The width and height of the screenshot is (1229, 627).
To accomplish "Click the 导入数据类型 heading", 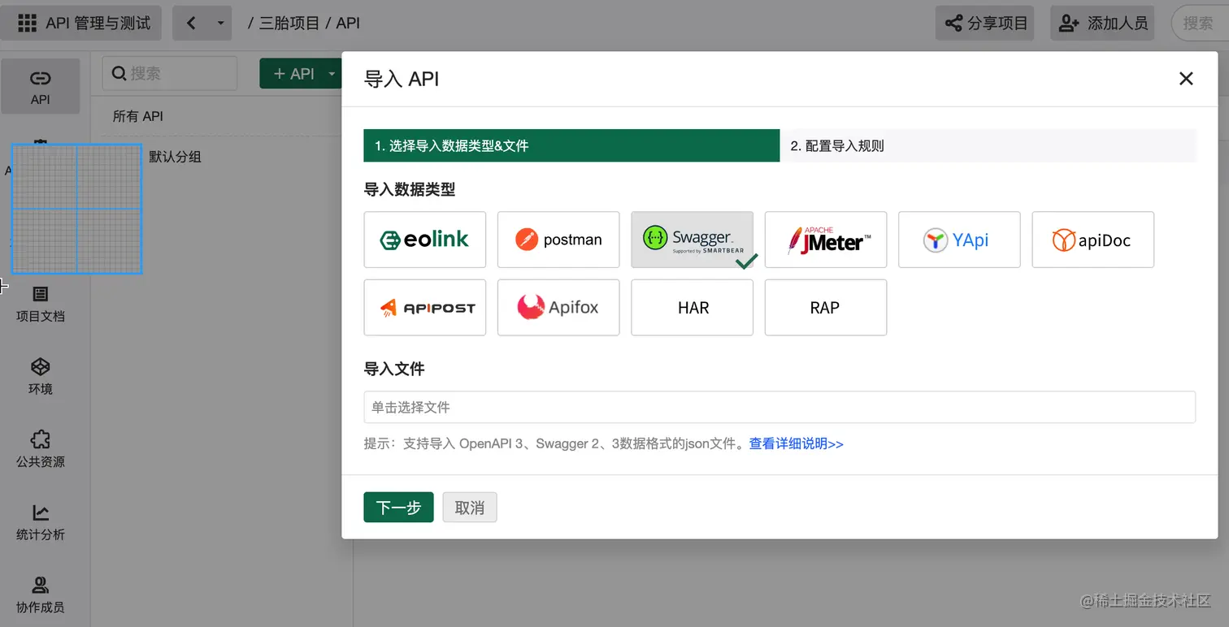I will coord(410,189).
